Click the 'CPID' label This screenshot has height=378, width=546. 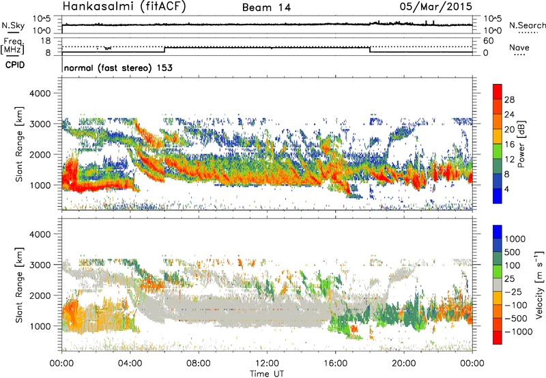tap(15, 65)
